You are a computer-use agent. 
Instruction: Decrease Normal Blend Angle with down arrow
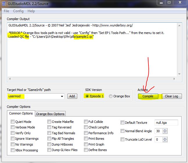click(x=165, y=132)
